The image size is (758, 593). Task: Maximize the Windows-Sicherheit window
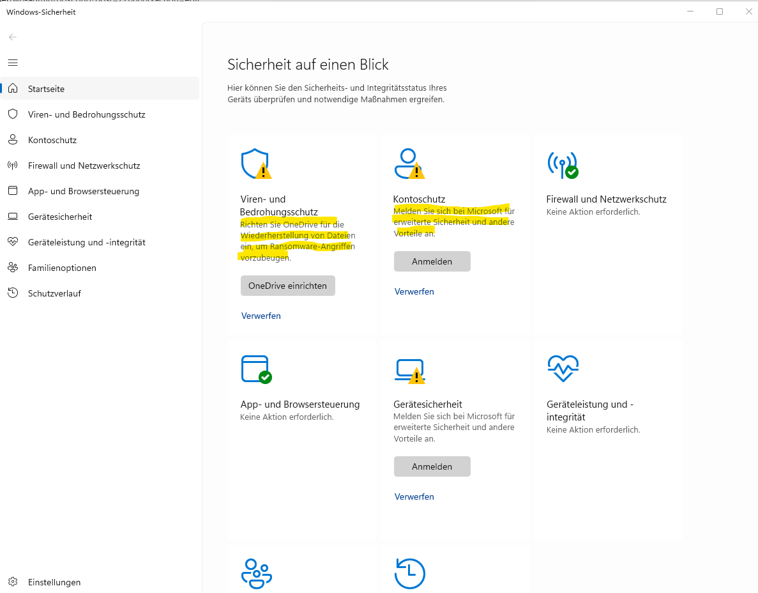point(720,12)
